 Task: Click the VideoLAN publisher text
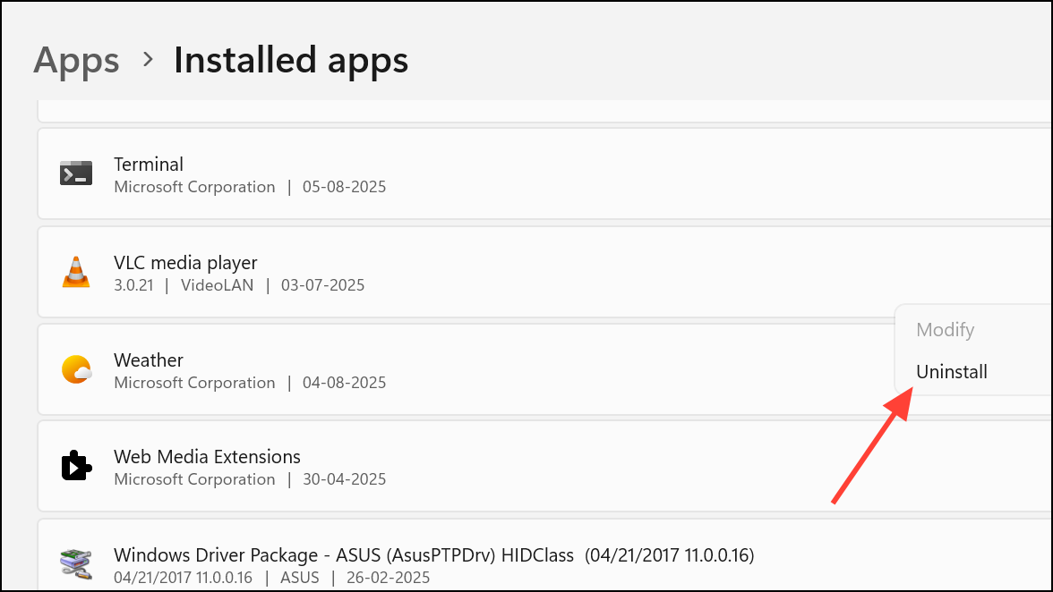click(x=217, y=285)
